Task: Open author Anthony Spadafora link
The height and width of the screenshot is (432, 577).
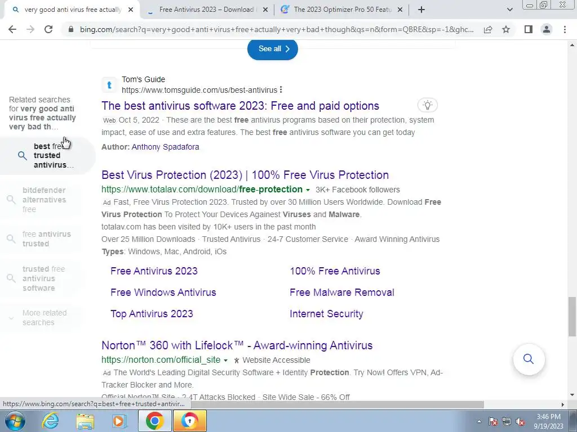Action: [165, 147]
